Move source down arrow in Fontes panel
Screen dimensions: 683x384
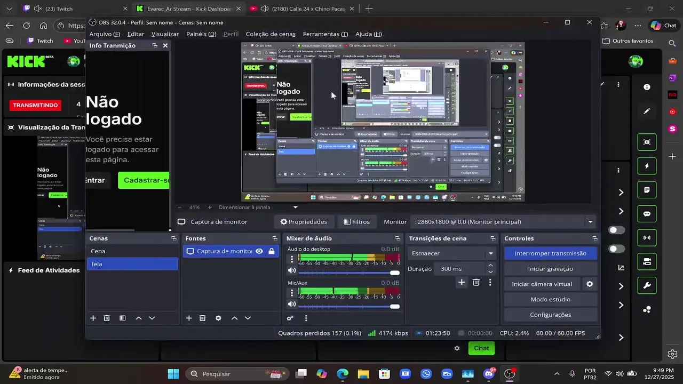pyautogui.click(x=248, y=318)
